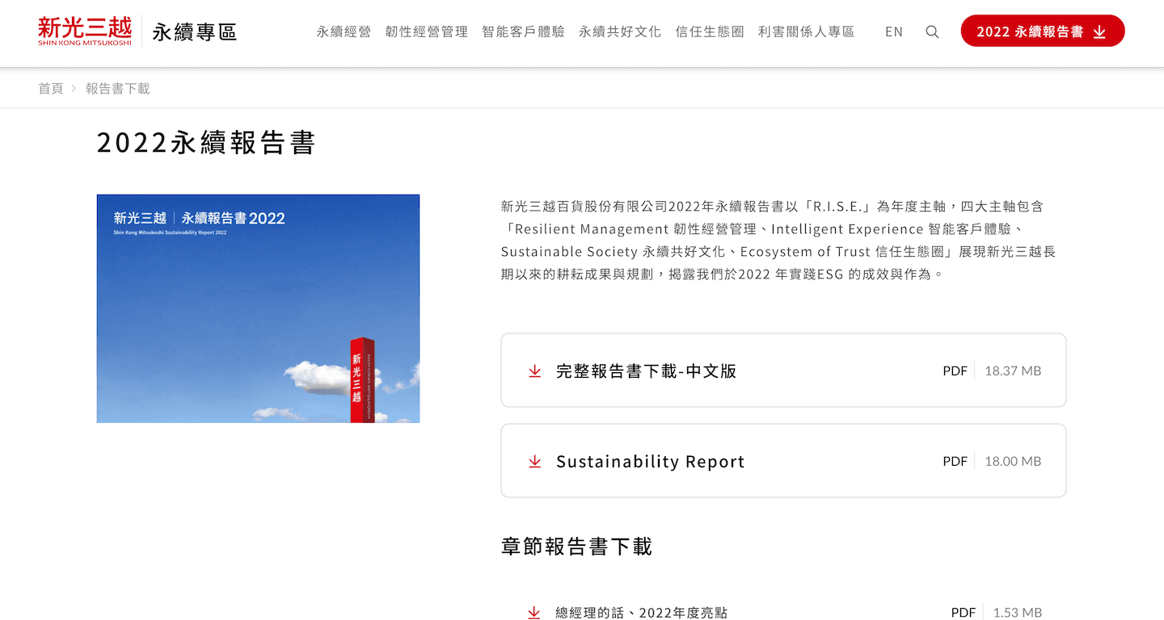The height and width of the screenshot is (620, 1164).
Task: Click the report description paragraph mentioning R.I.S.E.
Action: [x=778, y=241]
